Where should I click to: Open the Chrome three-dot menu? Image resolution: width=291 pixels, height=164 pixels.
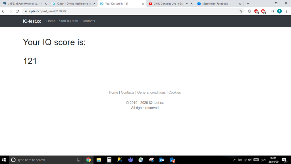coord(286,11)
